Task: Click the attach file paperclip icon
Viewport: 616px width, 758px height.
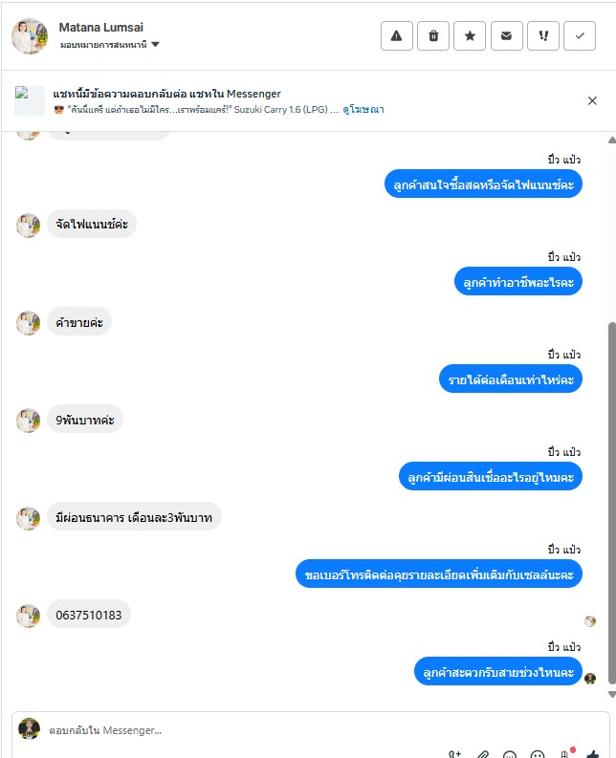Action: click(482, 754)
